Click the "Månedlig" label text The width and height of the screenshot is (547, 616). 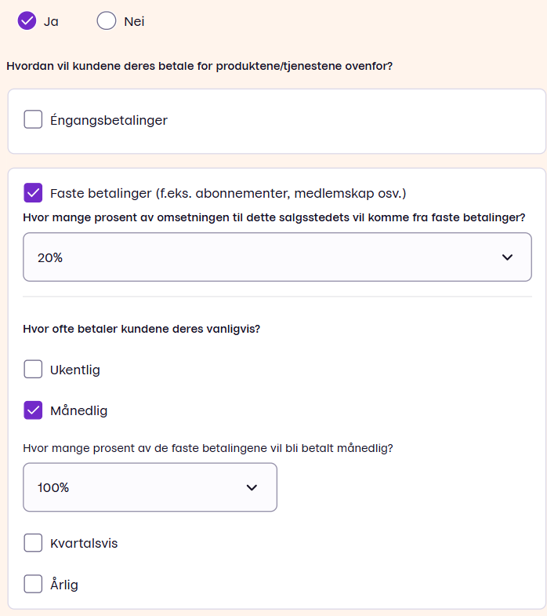pyautogui.click(x=79, y=410)
